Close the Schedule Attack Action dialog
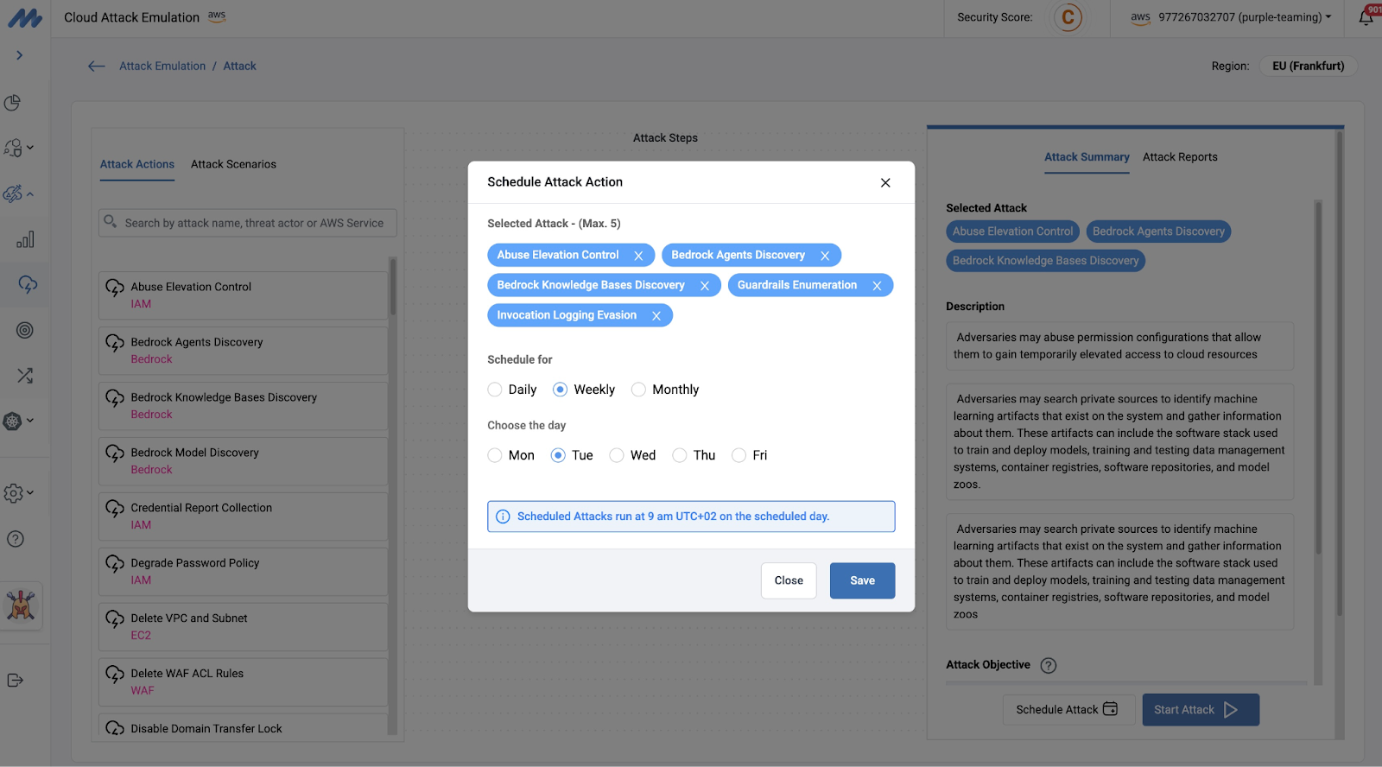The image size is (1382, 767). click(x=885, y=182)
